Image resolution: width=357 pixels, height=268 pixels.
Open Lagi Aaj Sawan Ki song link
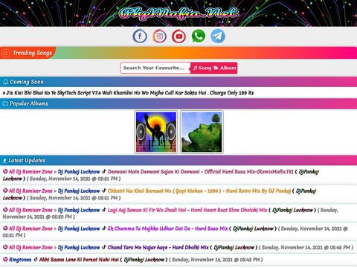187,210
